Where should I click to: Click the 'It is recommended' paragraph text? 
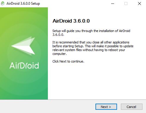[93, 48]
